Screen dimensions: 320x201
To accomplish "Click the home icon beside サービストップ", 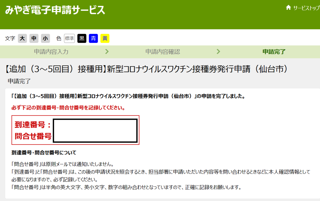I will pyautogui.click(x=288, y=7).
